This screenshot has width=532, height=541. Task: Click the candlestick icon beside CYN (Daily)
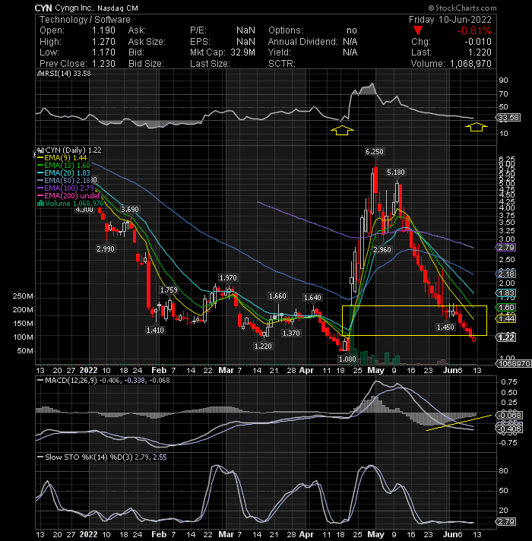tap(41, 150)
